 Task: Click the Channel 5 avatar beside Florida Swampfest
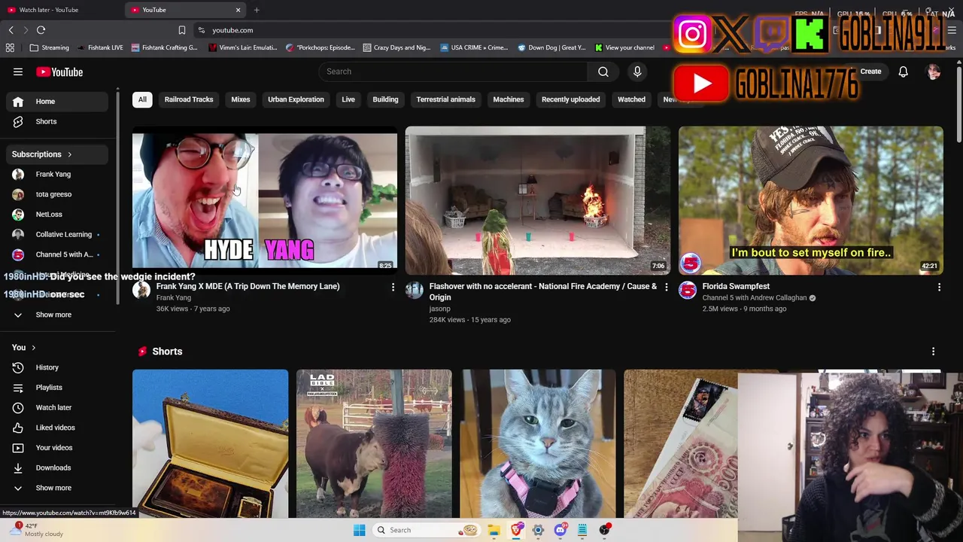point(688,291)
